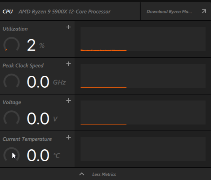
Task: Click the Utilization gauge dial
Action: 12,44
